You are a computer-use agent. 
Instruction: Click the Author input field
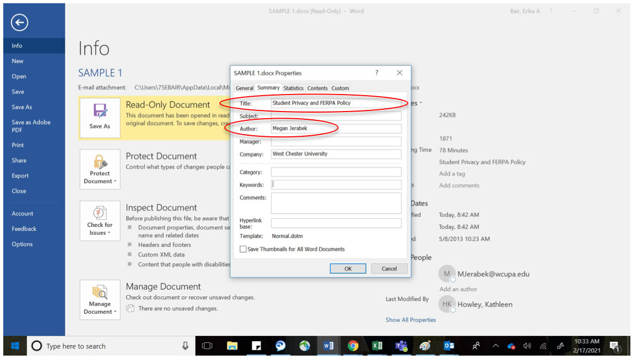(336, 129)
